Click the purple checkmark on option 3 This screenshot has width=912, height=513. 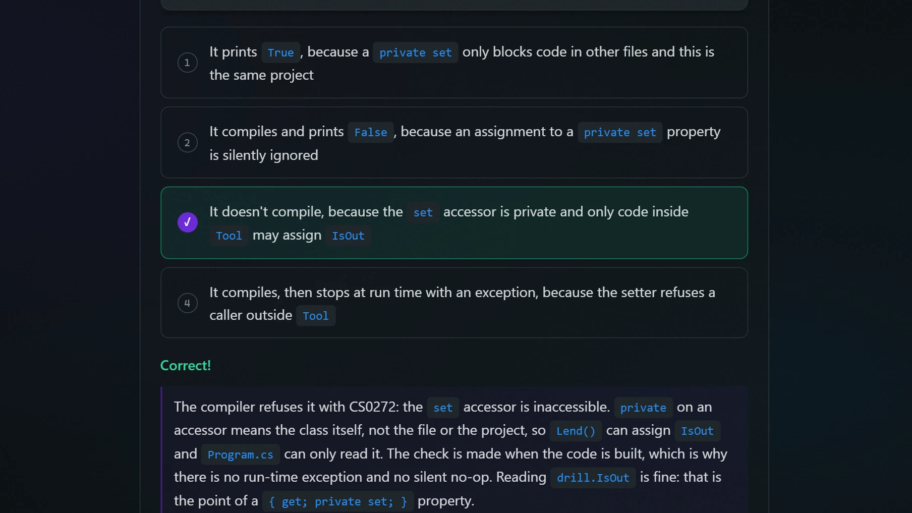coord(187,222)
